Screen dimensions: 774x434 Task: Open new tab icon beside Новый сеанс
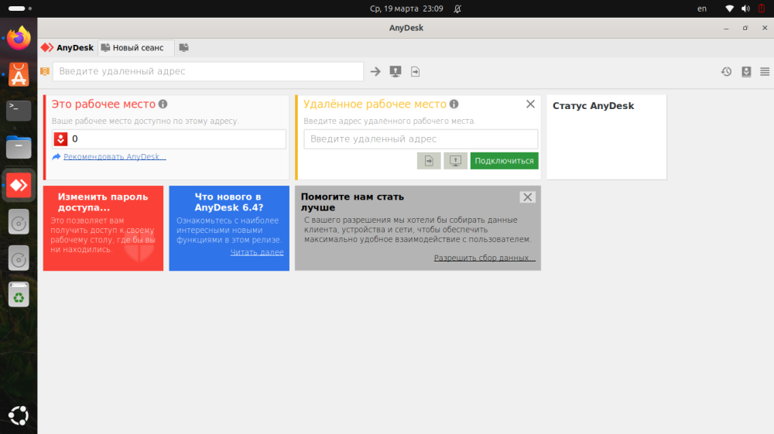[x=183, y=47]
